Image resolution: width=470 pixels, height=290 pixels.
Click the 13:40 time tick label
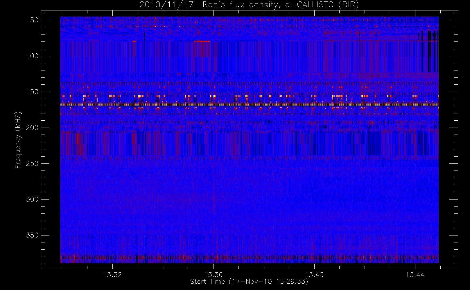pos(314,275)
